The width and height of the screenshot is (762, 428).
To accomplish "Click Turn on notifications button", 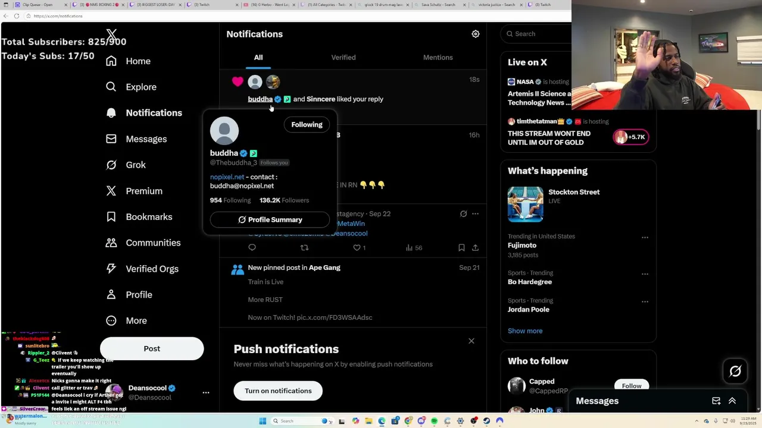I will (278, 391).
